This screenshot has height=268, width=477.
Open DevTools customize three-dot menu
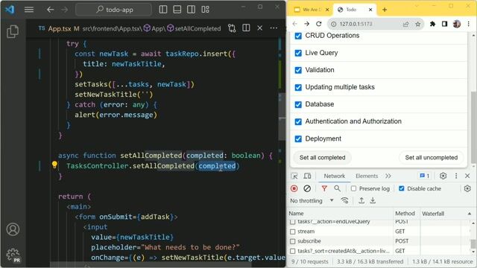(456, 176)
